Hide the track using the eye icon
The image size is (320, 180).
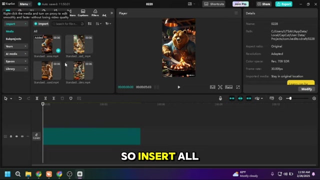16,136
